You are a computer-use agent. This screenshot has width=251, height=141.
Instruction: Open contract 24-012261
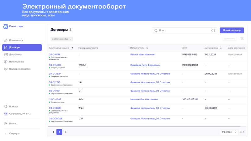coord(55,91)
